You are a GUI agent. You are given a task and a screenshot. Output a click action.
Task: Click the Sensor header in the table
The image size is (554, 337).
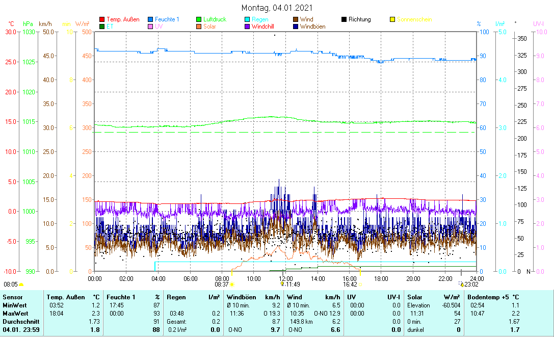[12, 297]
